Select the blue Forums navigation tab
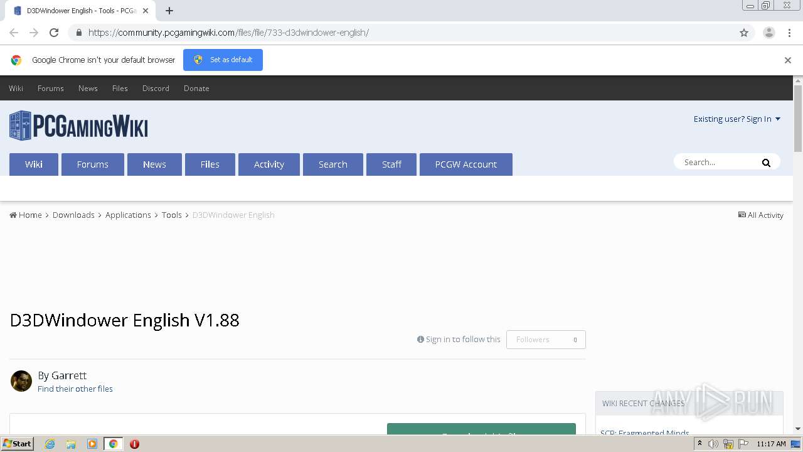This screenshot has width=803, height=452. (93, 164)
